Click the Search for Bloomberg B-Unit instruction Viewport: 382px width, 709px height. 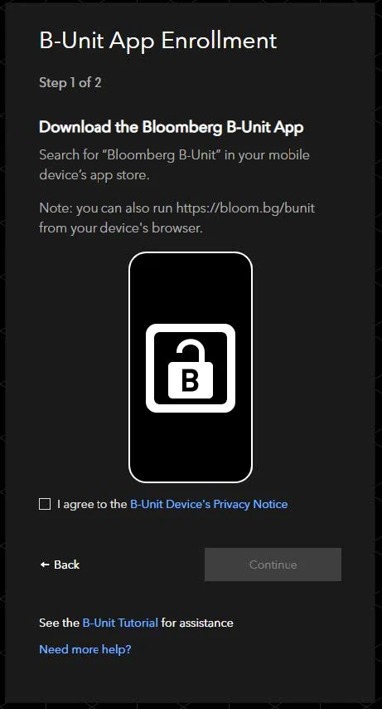point(174,164)
